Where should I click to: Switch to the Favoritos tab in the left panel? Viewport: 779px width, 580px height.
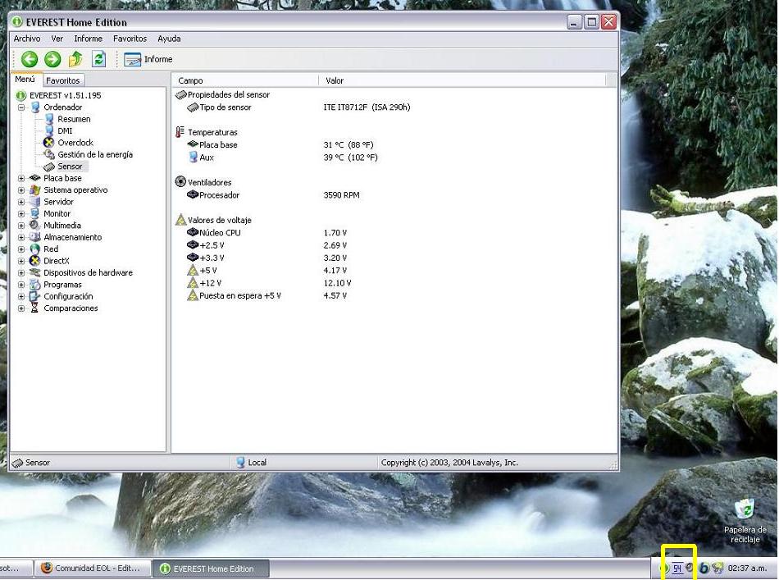(x=62, y=80)
